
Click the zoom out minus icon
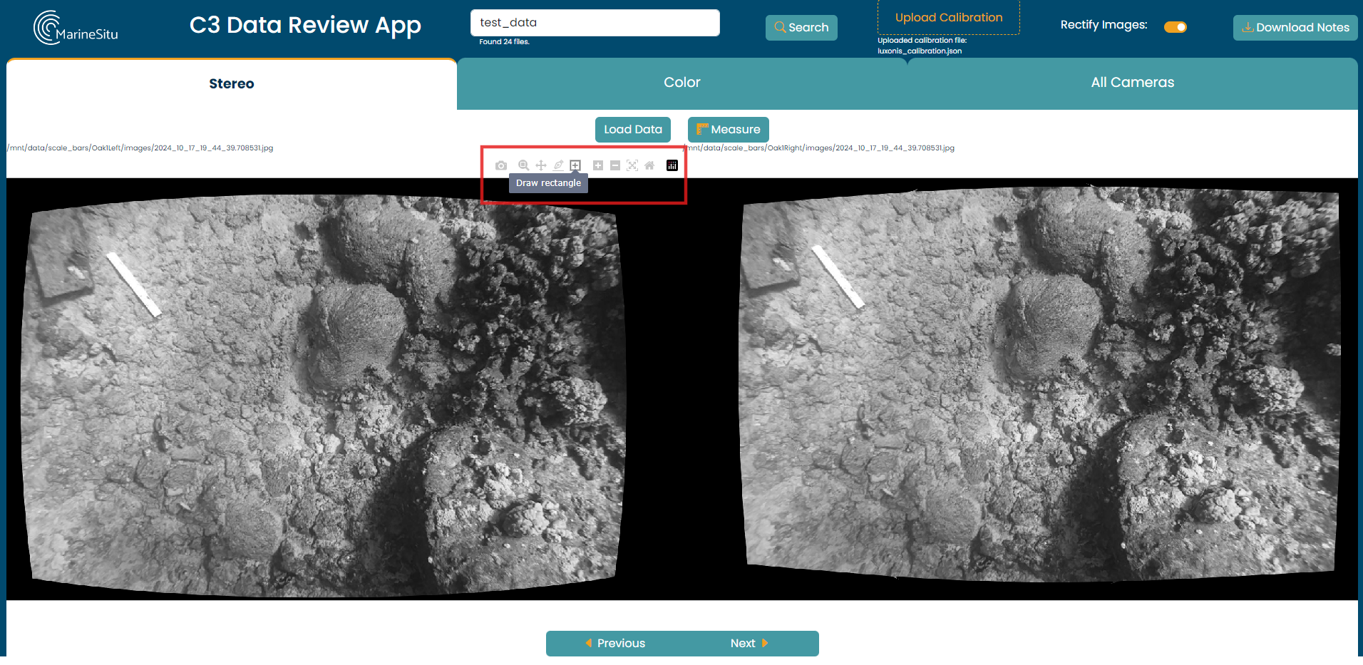click(615, 165)
